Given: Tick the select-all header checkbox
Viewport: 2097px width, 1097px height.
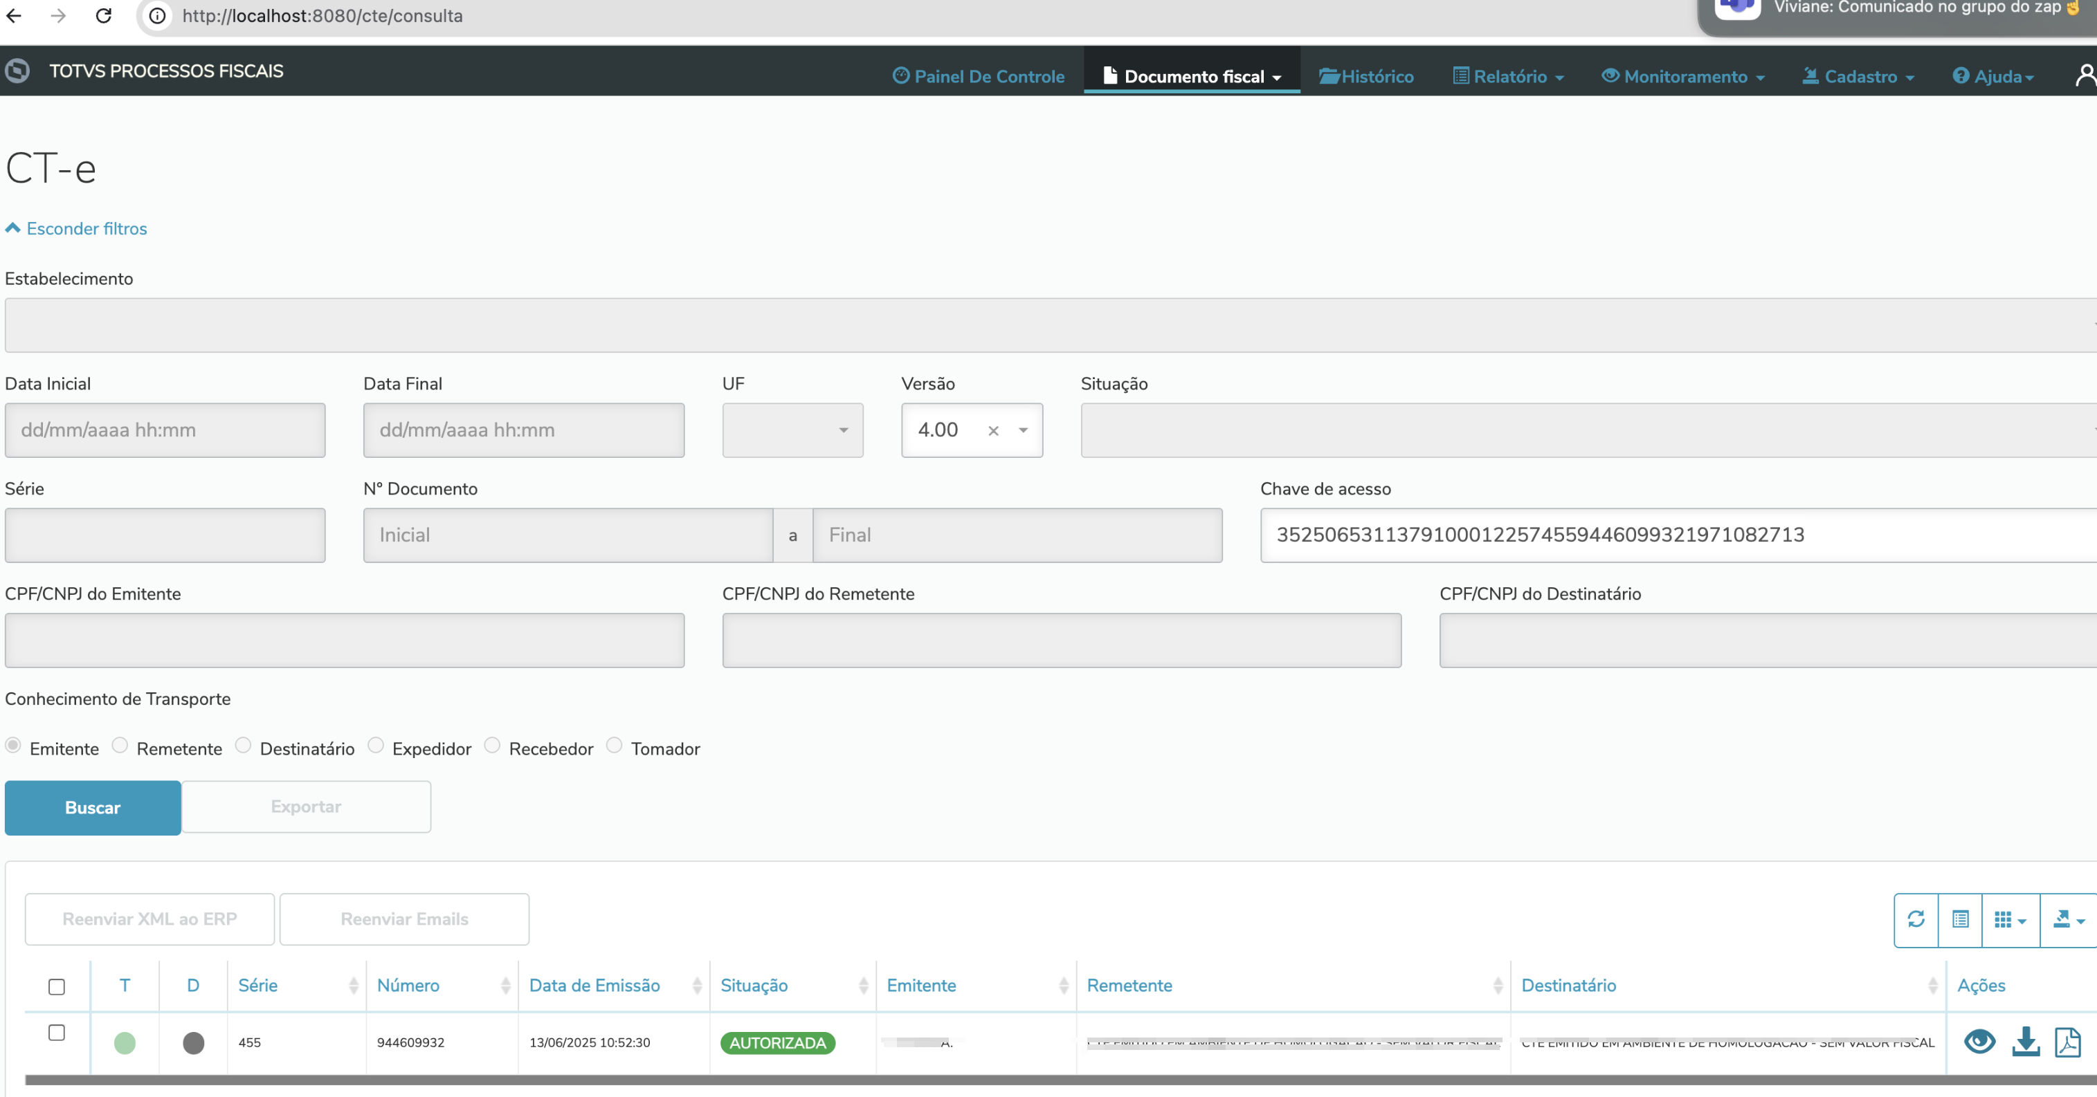Looking at the screenshot, I should (x=56, y=986).
